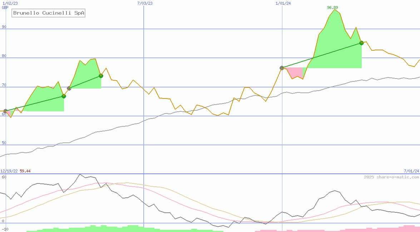
Task: Click the green marker ending the first trend line
Action: pyautogui.click(x=64, y=96)
